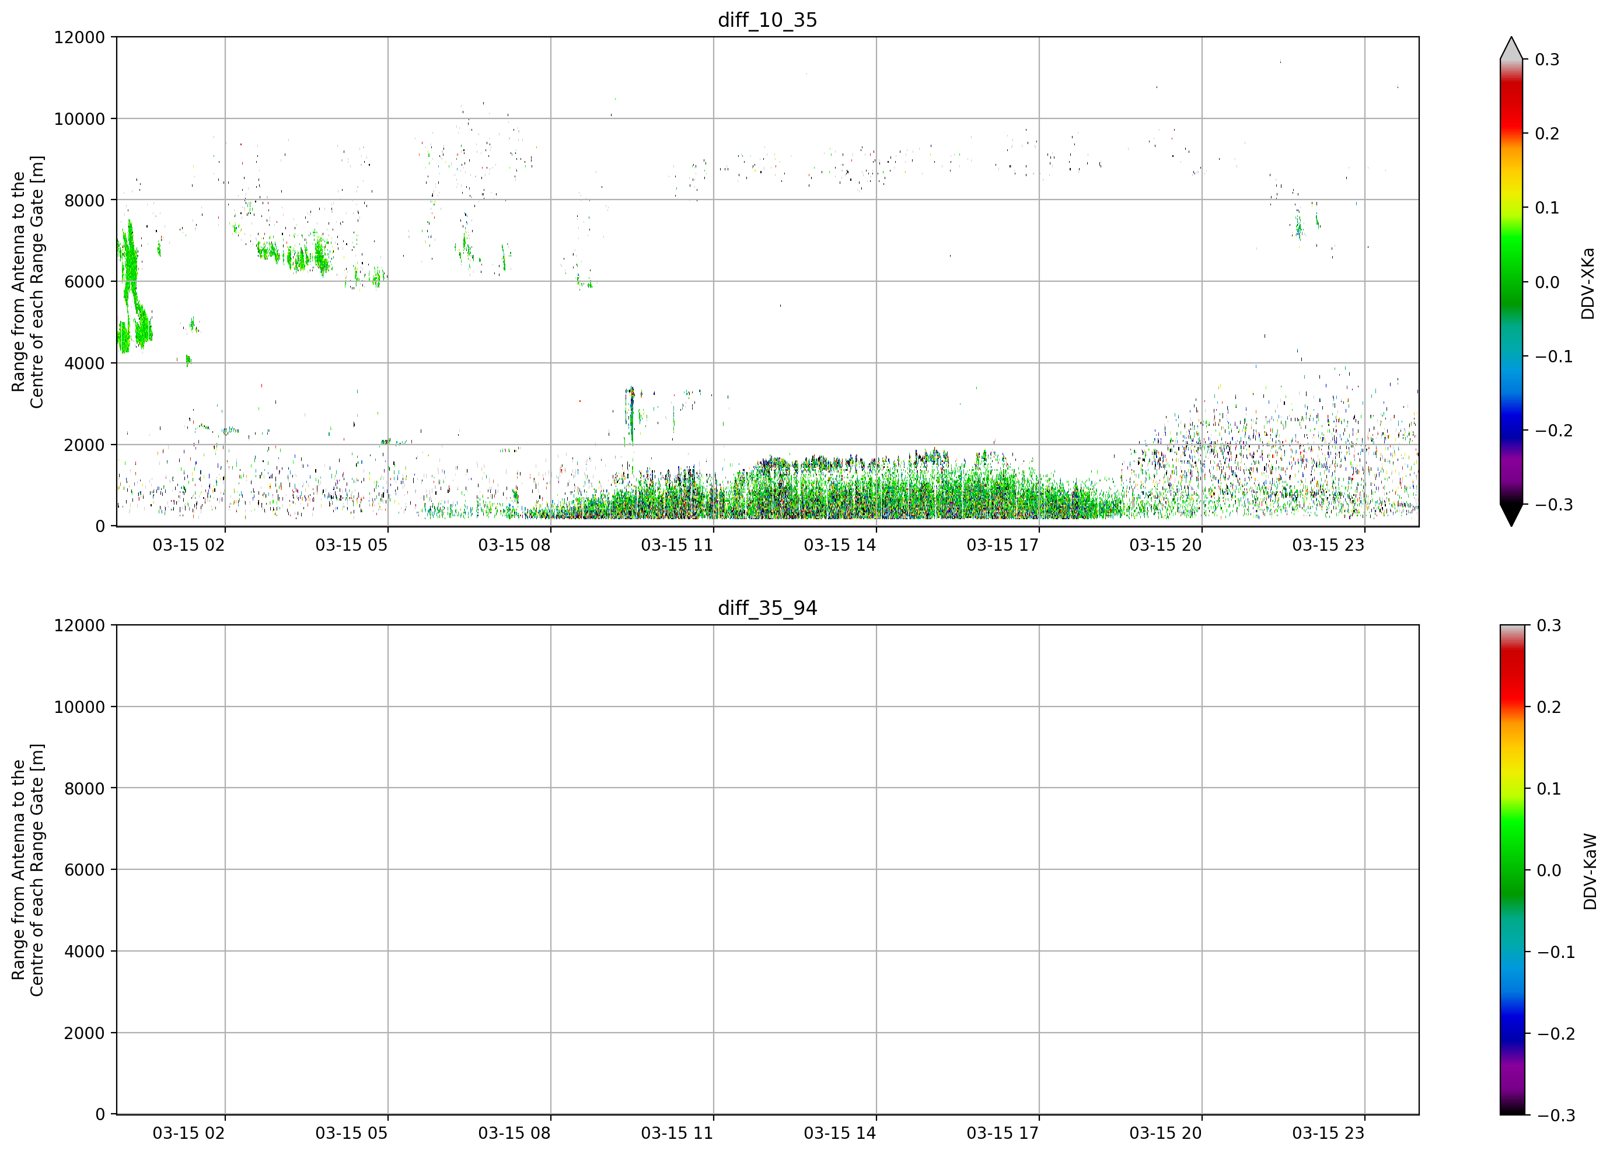Click the diff_10_35 plot title

767,20
